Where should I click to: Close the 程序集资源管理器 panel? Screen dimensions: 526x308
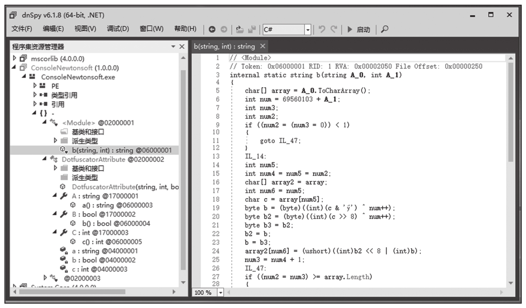coord(182,47)
